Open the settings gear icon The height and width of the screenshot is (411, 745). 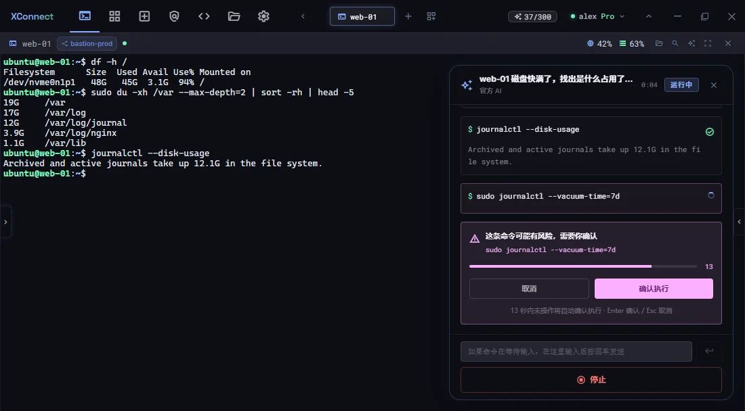[x=263, y=16]
